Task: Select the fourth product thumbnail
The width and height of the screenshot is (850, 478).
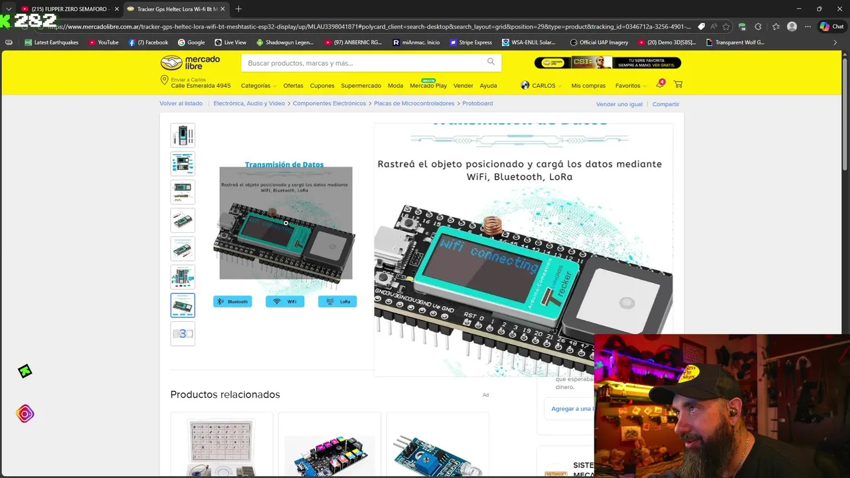Action: click(x=183, y=220)
